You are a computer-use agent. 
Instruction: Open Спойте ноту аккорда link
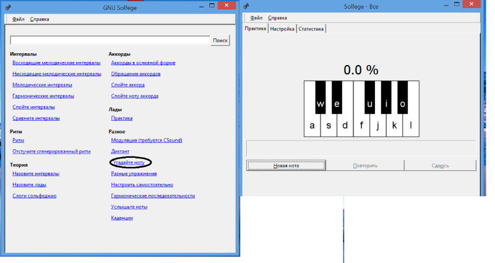coord(135,96)
